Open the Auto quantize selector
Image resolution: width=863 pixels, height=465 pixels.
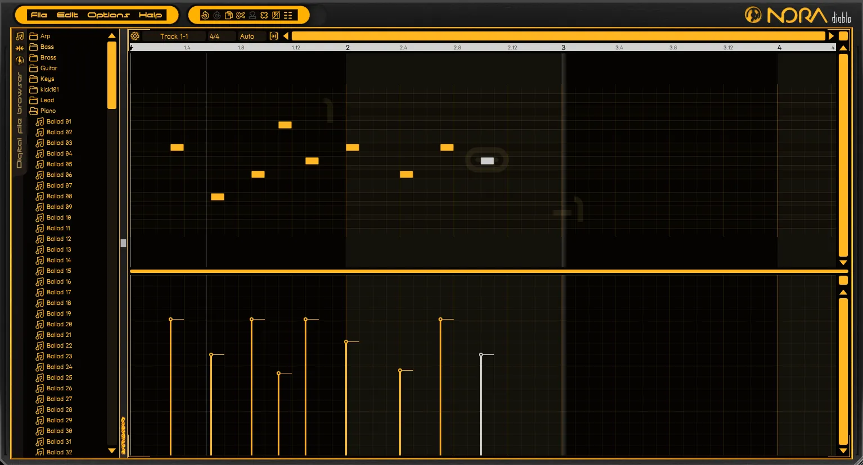pyautogui.click(x=247, y=36)
